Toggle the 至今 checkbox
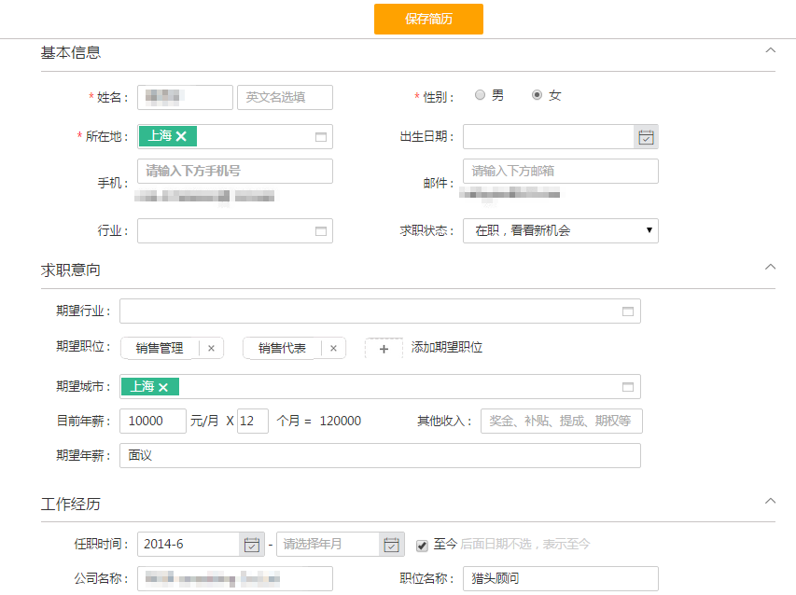 click(x=422, y=545)
